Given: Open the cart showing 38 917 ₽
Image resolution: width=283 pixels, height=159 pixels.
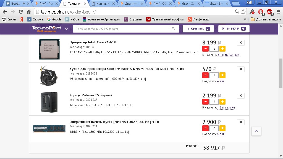Looking at the screenshot, I should pos(234,29).
